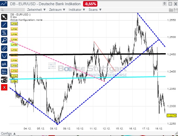Viewport: 178px width, 136px height.
Task: Pick the parabola curve drawing tool
Action: pos(4,56)
